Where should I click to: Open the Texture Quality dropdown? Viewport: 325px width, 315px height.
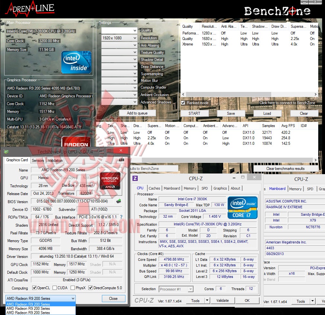coord(119,52)
